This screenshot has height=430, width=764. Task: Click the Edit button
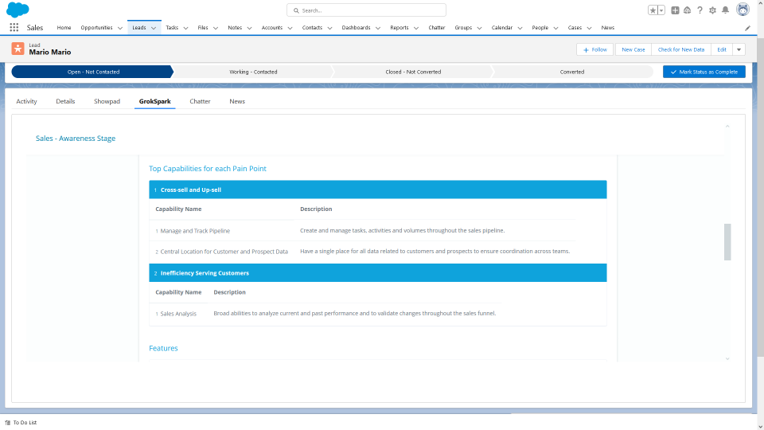pyautogui.click(x=722, y=49)
